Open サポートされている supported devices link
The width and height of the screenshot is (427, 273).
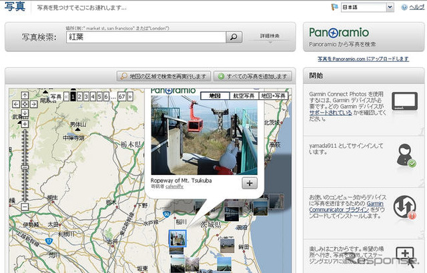[330, 113]
